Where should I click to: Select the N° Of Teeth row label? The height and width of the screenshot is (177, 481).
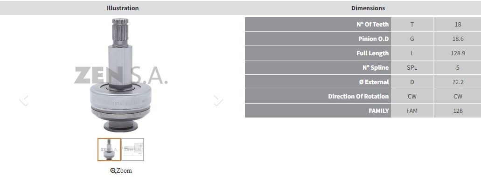click(x=372, y=24)
